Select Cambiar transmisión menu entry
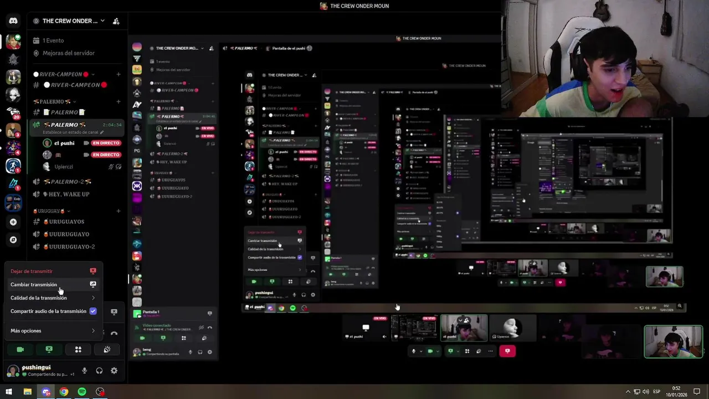 (53, 284)
